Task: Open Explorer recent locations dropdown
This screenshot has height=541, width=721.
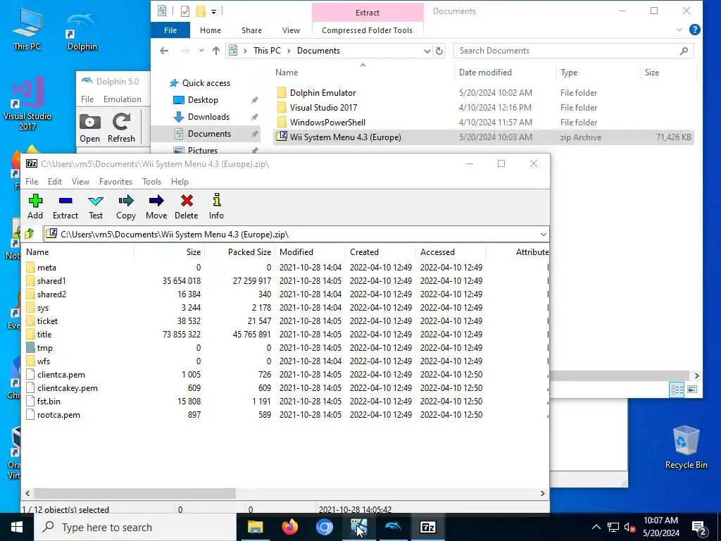Action: [201, 51]
